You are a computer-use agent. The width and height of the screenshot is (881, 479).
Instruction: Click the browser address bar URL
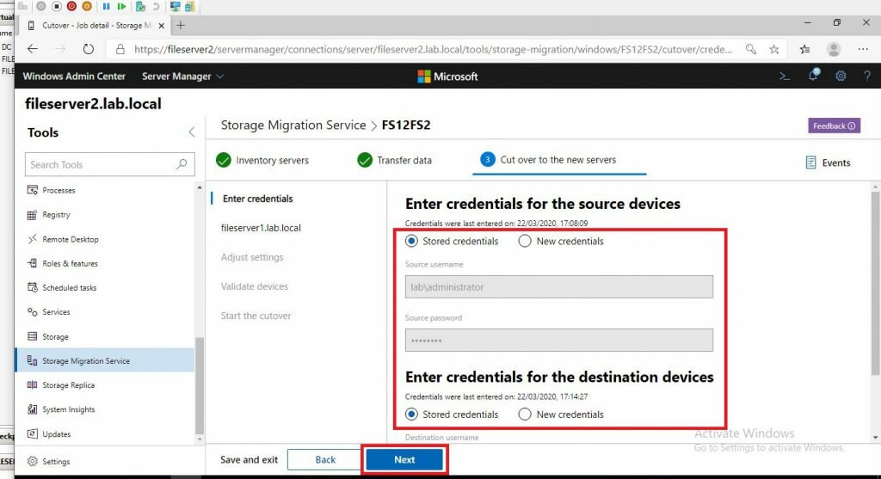click(x=433, y=49)
